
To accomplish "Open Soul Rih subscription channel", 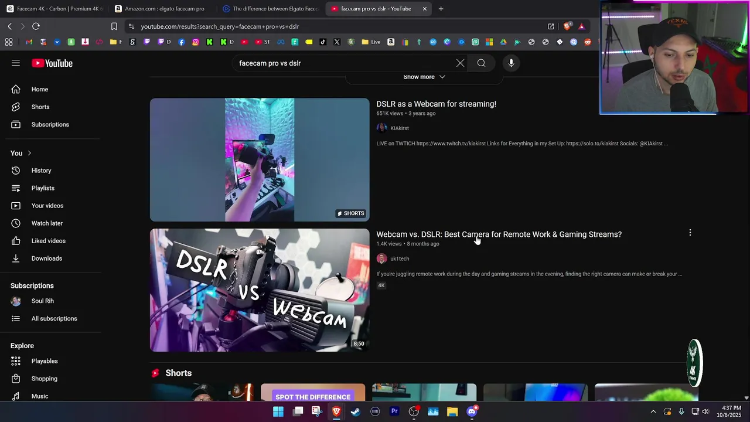I will (53, 301).
